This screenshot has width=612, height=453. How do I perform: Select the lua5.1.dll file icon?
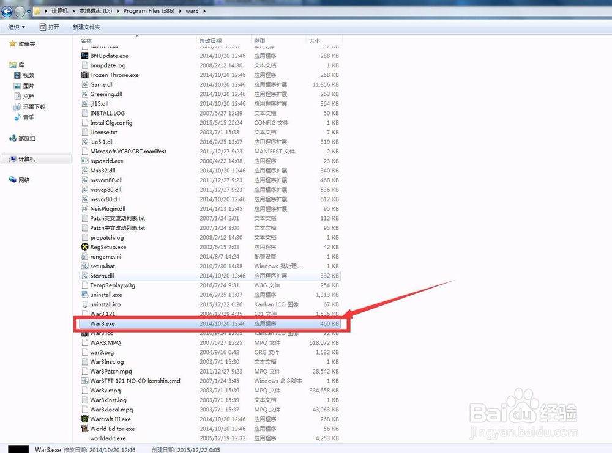point(84,141)
